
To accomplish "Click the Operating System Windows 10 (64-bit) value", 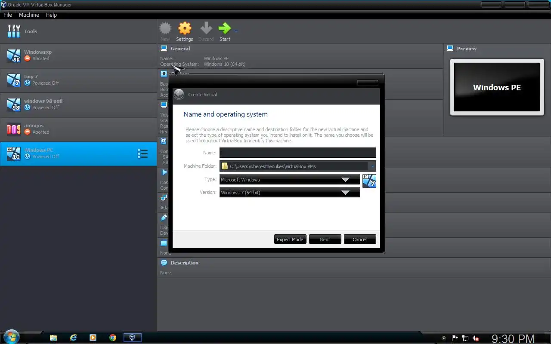I will pos(225,64).
